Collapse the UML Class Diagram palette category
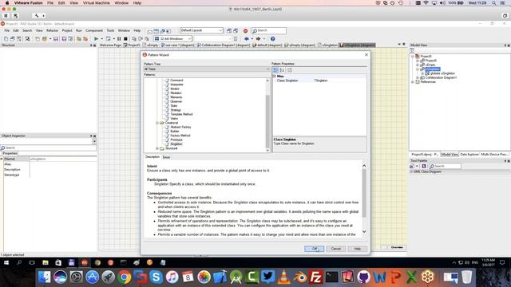Viewport: 511px width, 287px height. (x=412, y=171)
